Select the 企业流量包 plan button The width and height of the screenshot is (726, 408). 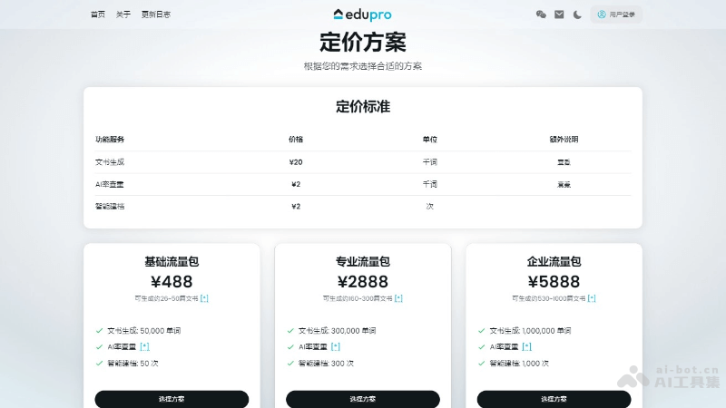click(x=554, y=399)
